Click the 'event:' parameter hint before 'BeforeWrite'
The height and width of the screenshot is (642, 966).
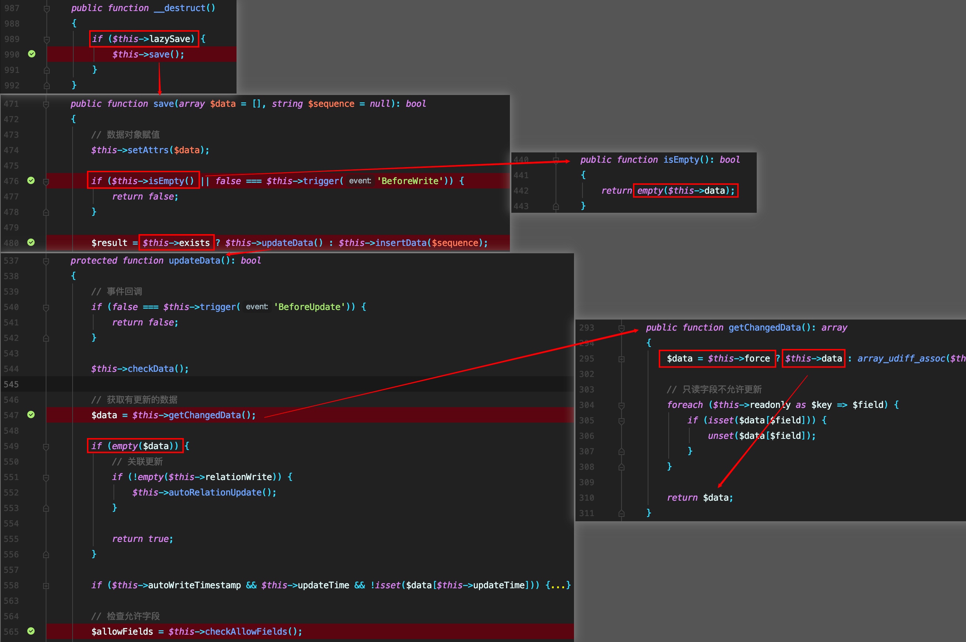tap(360, 180)
